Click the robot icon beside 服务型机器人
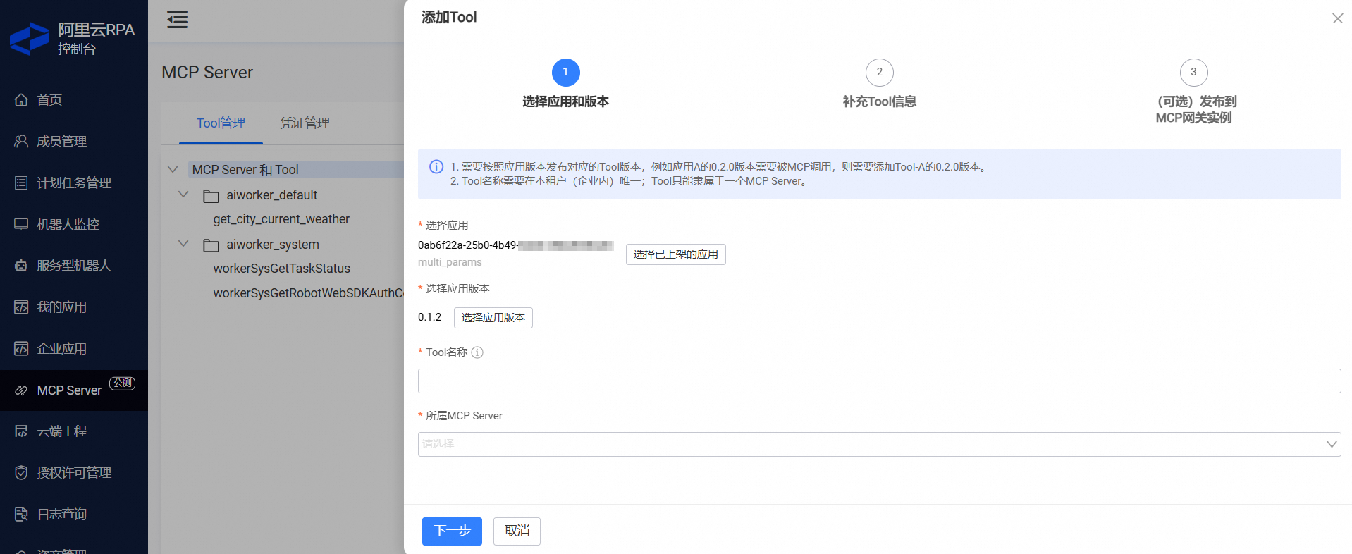1352x554 pixels. [x=21, y=266]
